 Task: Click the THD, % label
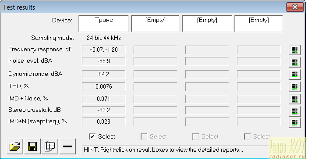pos(18,86)
